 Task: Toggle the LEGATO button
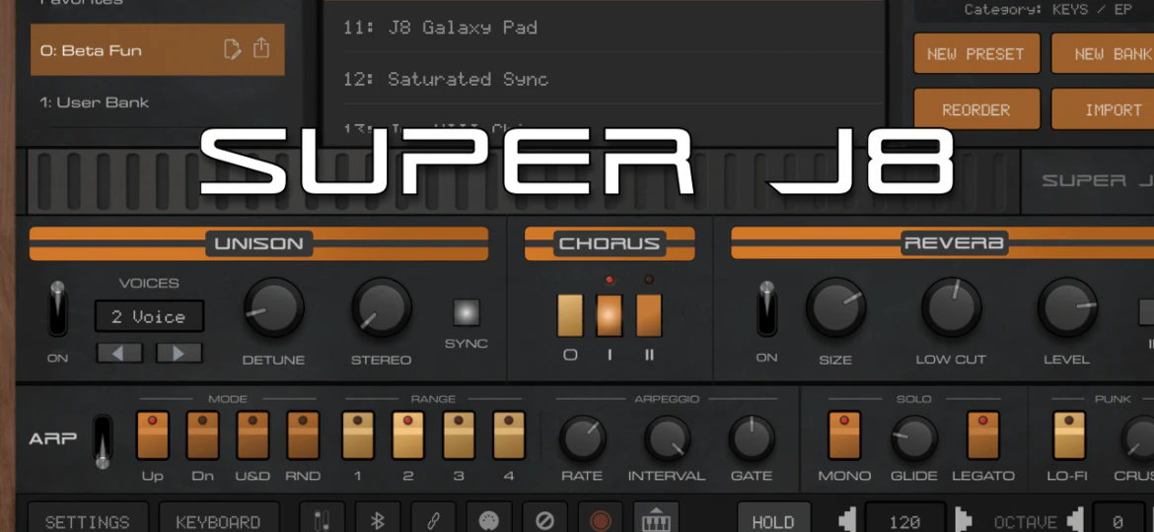(982, 435)
